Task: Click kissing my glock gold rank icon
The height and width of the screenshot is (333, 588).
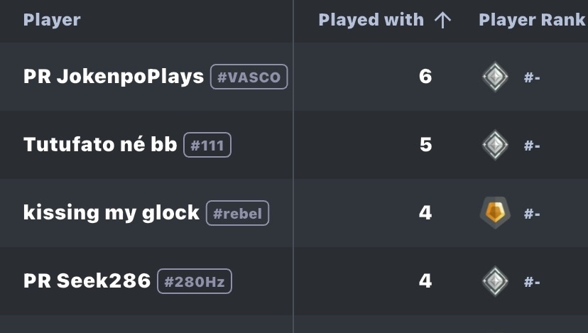Action: pos(495,213)
